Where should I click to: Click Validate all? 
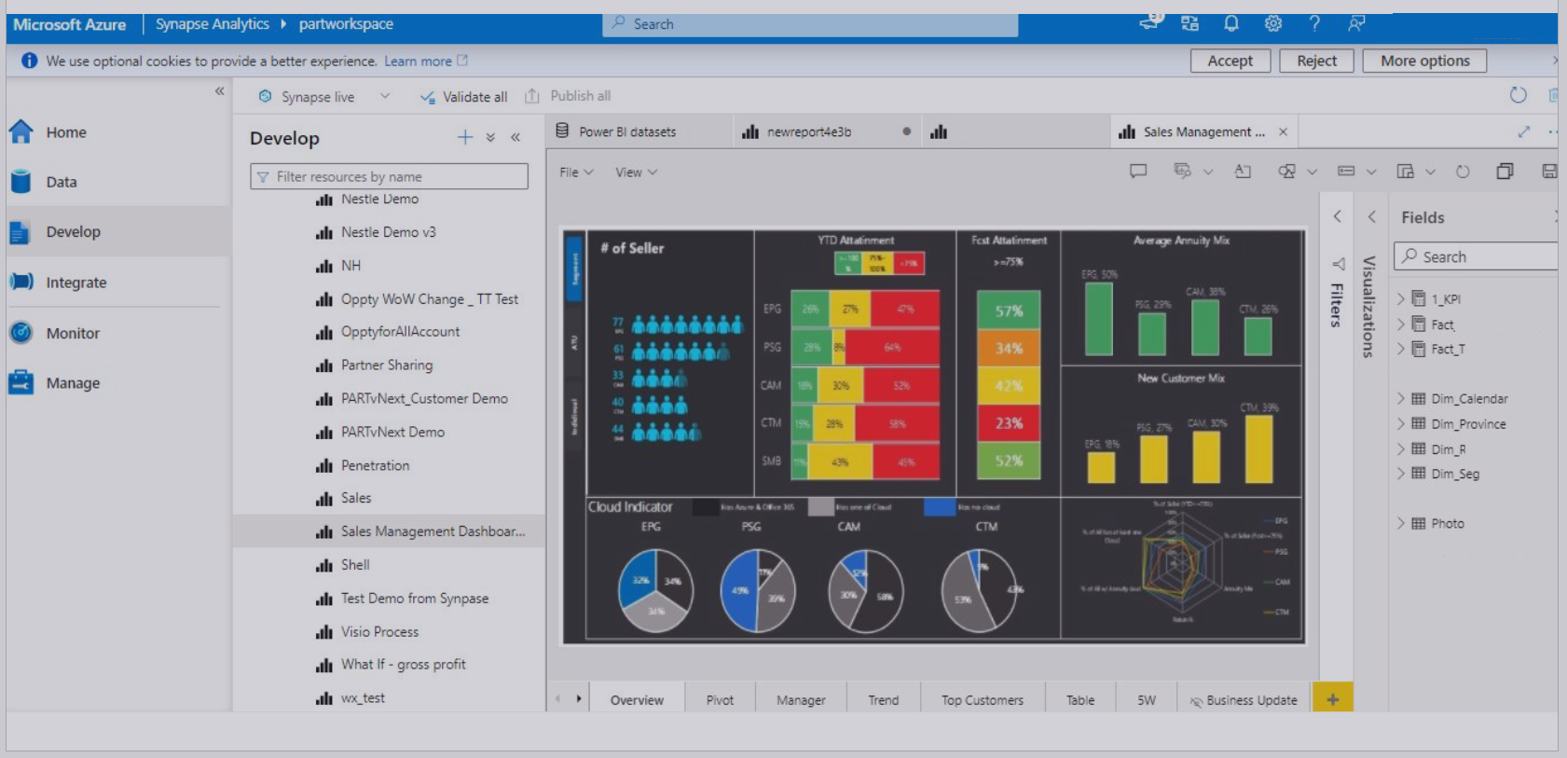(x=464, y=96)
